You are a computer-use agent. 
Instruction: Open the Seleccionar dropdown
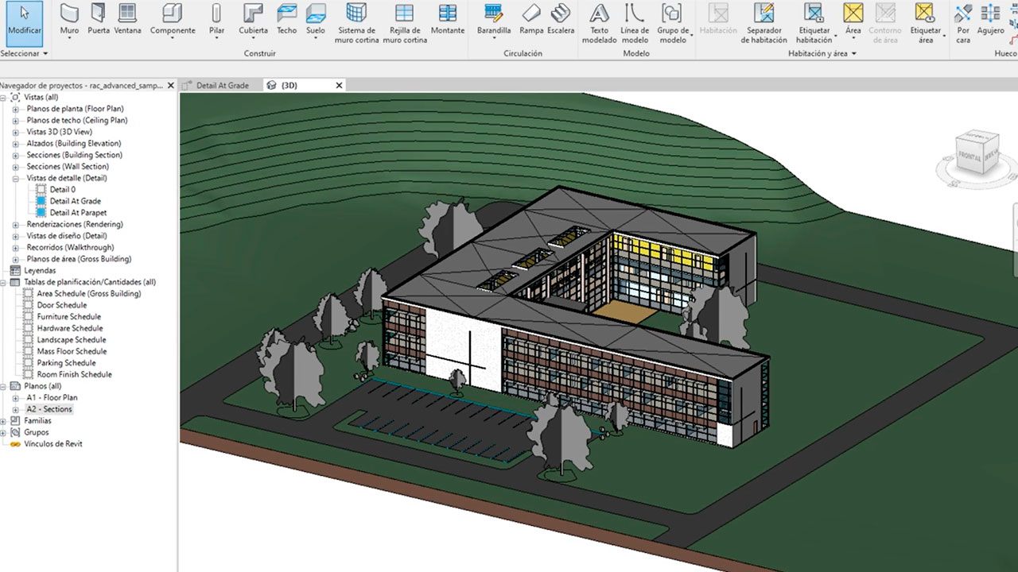[24, 53]
